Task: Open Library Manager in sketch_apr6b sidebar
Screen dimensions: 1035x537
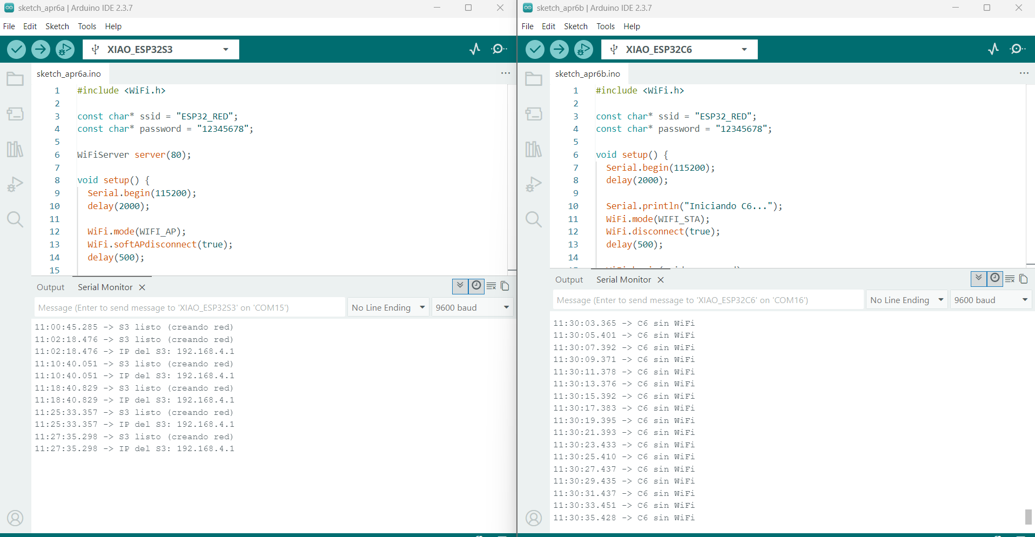Action: (x=534, y=149)
